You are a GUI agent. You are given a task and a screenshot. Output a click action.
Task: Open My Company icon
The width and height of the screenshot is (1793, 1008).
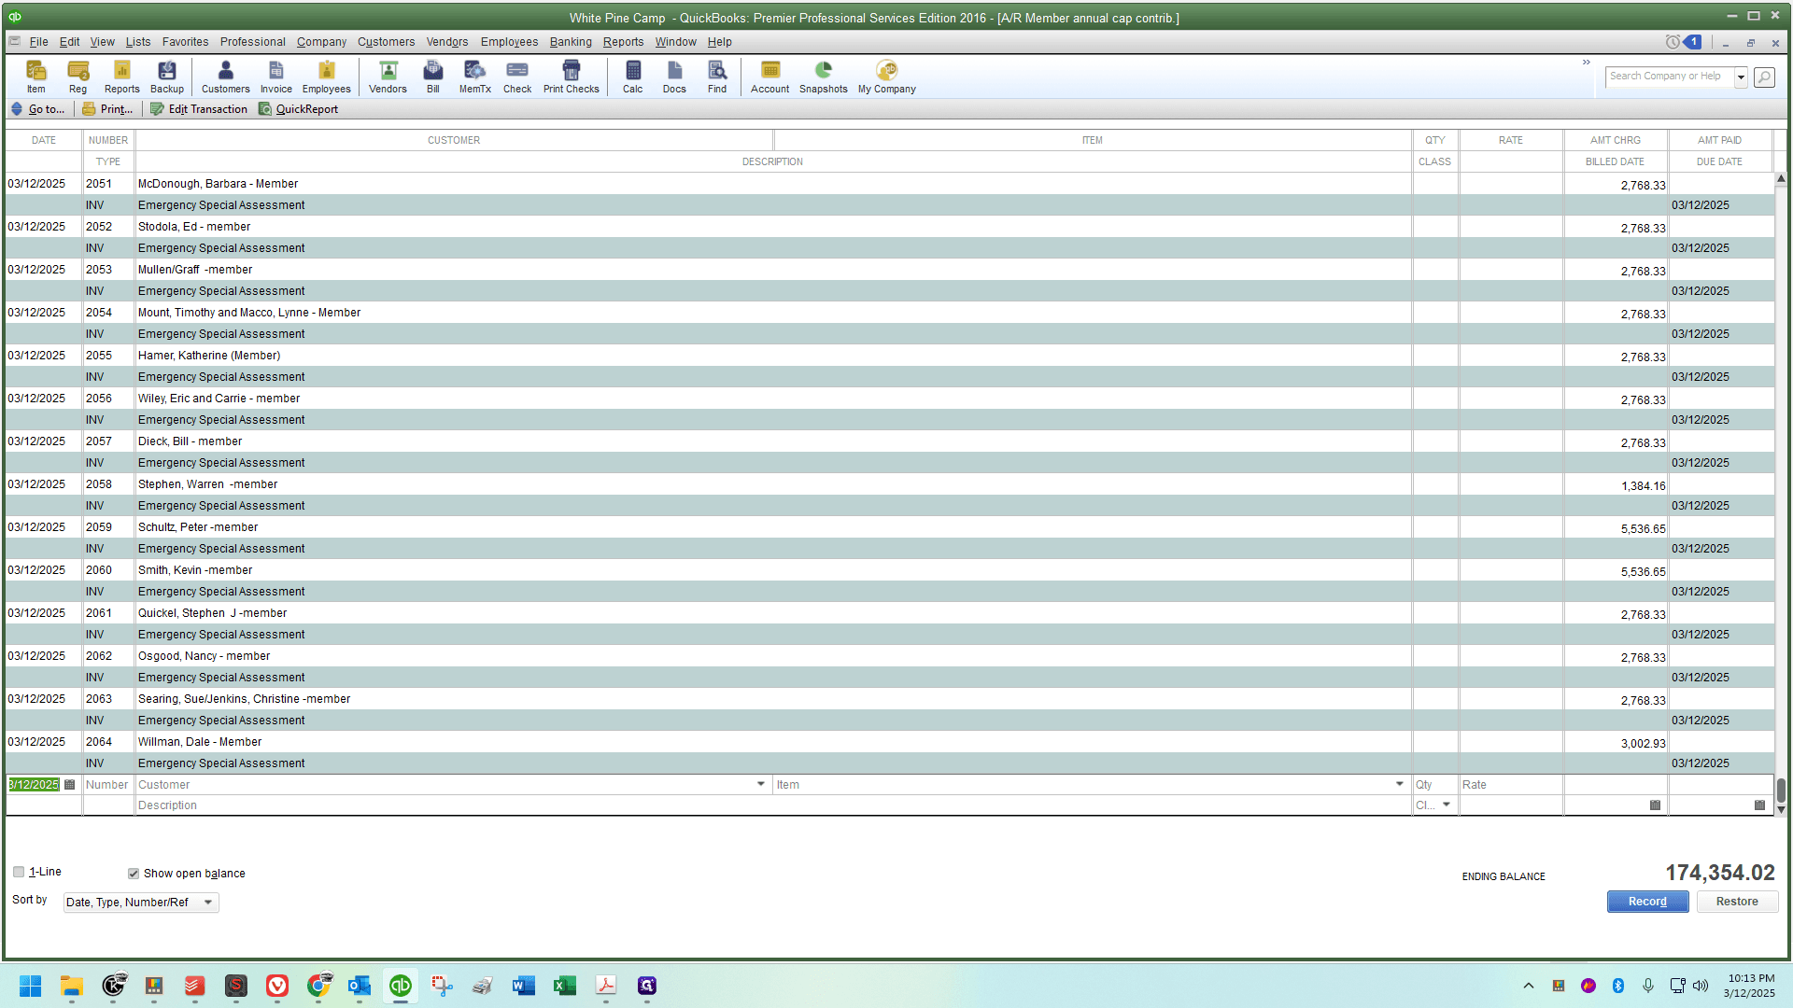887,77
